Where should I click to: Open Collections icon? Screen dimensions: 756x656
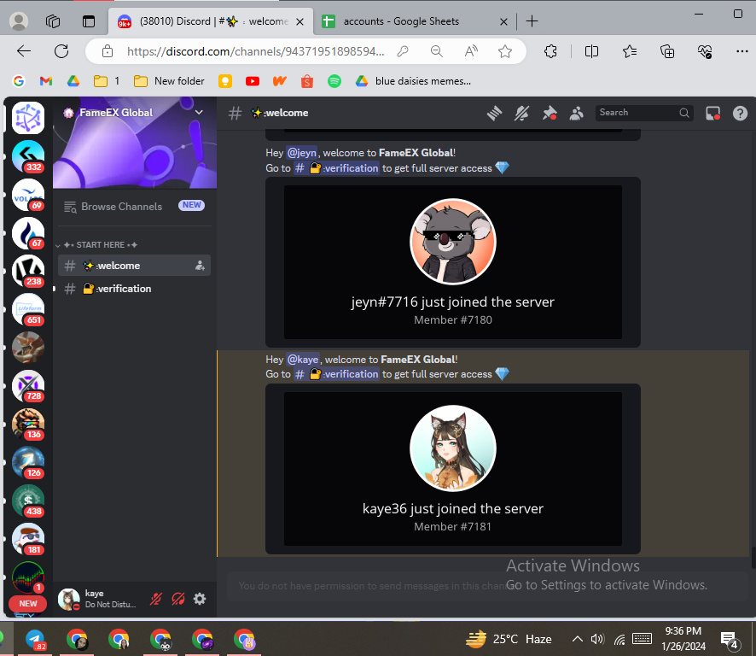click(x=666, y=51)
